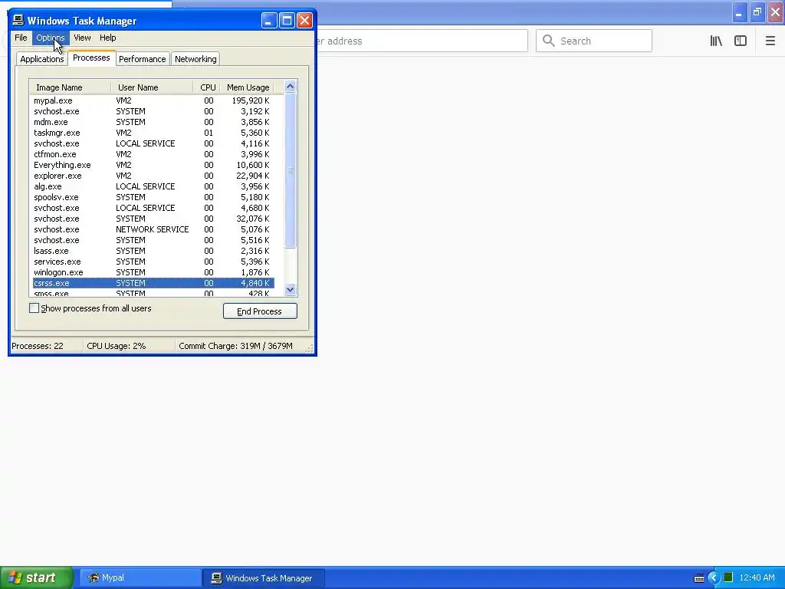Open the Task Manager title bar icon menu
The height and width of the screenshot is (589, 785).
pyautogui.click(x=18, y=20)
